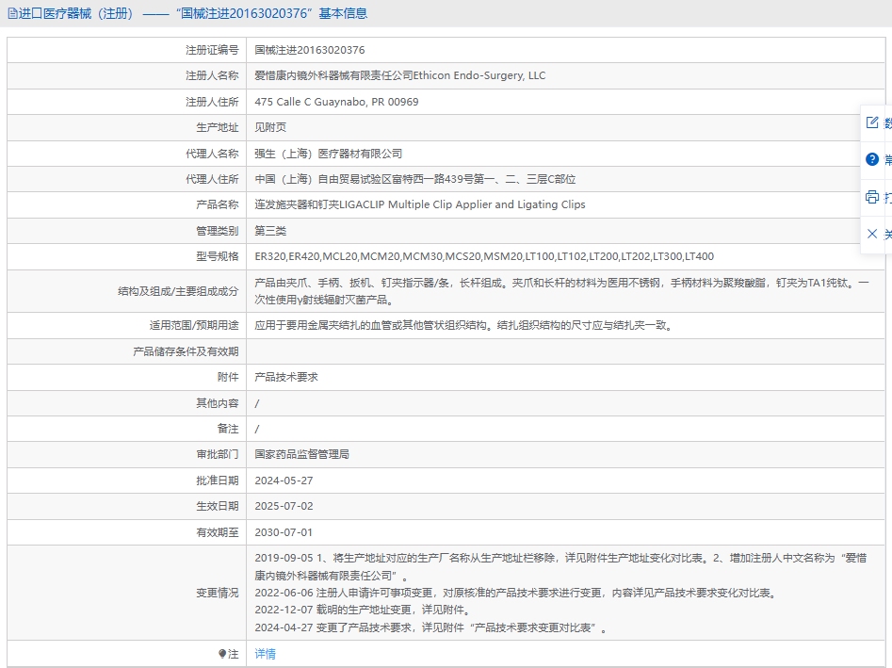Open the help question mark icon
This screenshot has width=892, height=668.
[x=872, y=159]
